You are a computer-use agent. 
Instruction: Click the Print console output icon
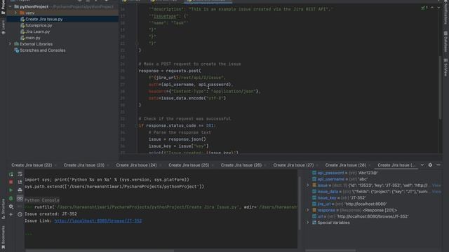(x=20, y=190)
